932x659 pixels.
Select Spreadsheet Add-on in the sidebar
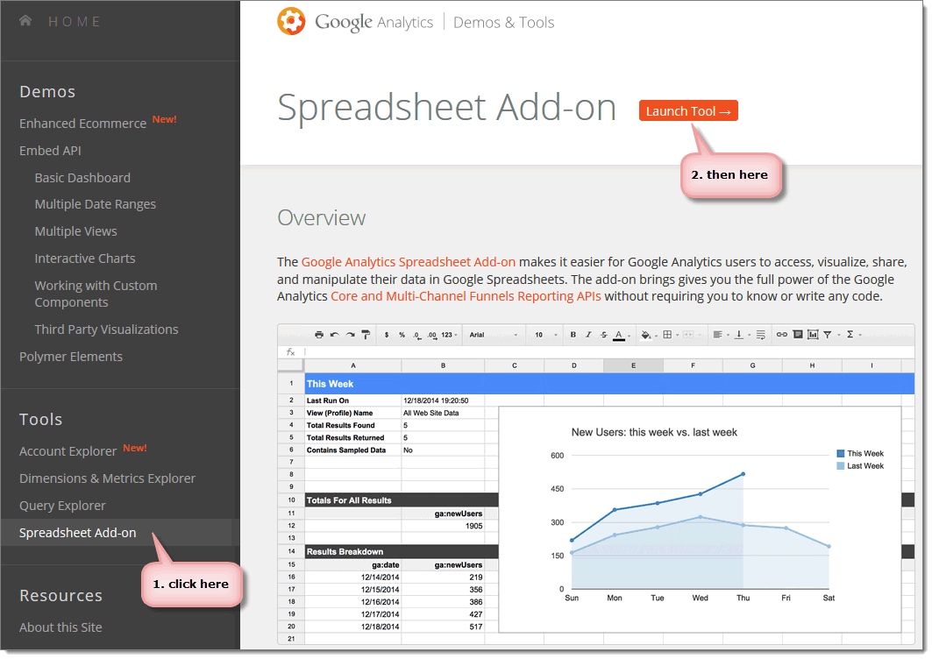77,533
